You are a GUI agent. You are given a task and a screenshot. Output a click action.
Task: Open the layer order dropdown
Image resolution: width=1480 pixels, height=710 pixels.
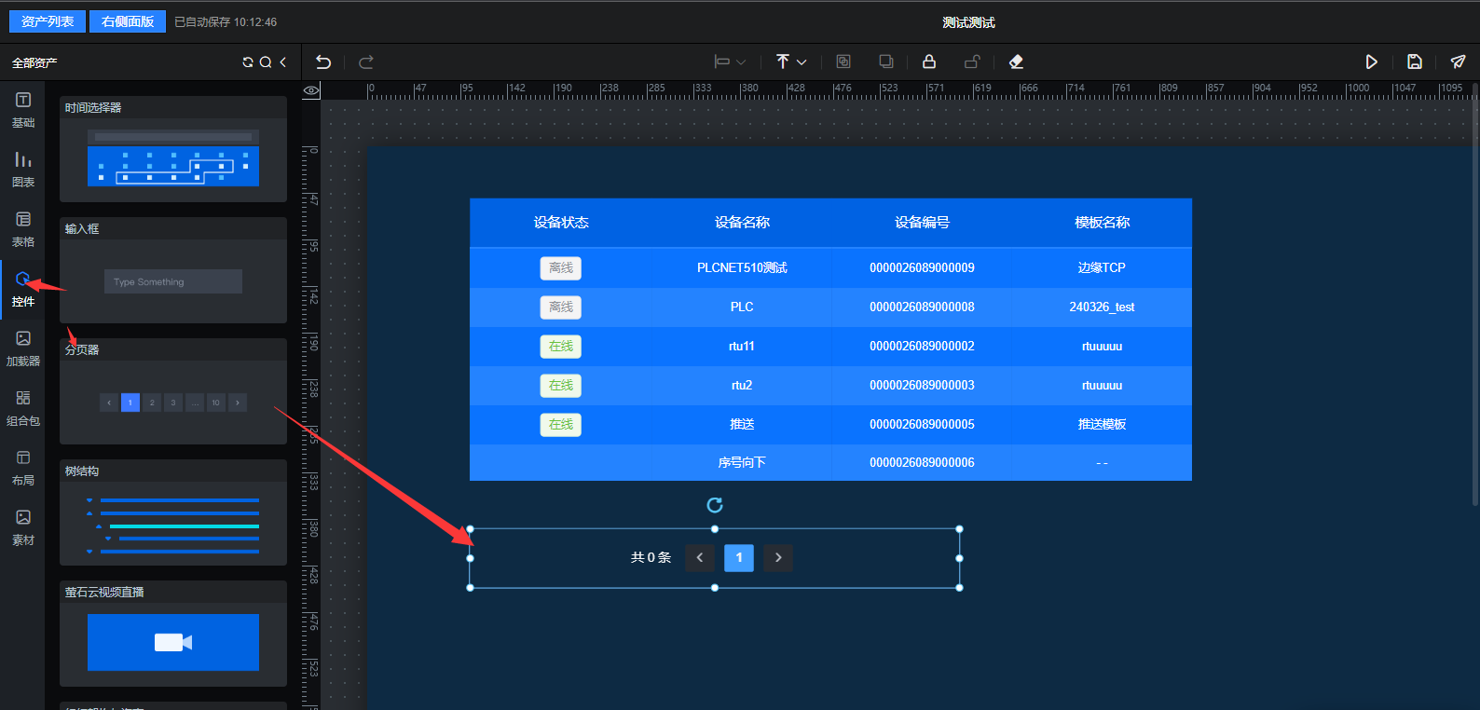(x=791, y=61)
